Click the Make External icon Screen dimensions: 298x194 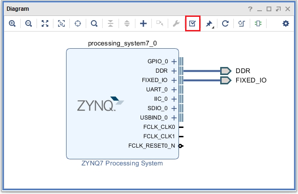point(160,23)
